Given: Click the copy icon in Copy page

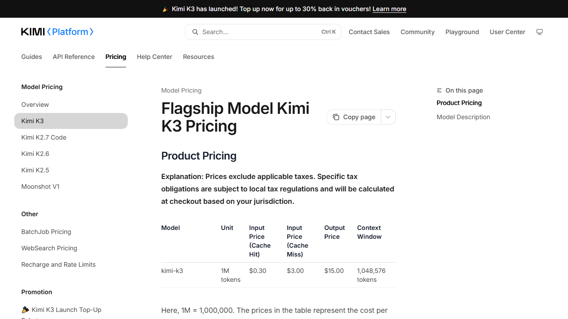Looking at the screenshot, I should pos(336,117).
